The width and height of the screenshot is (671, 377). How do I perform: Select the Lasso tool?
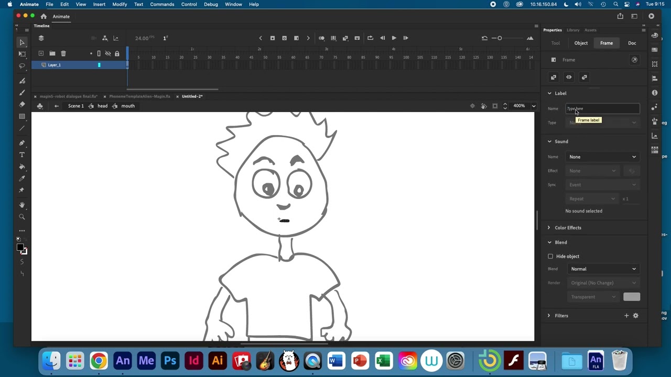(22, 66)
